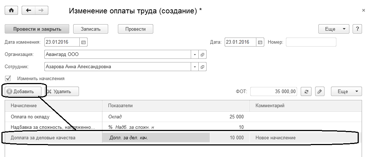
Task: Click the Home icon button
Action: (x=11, y=10)
